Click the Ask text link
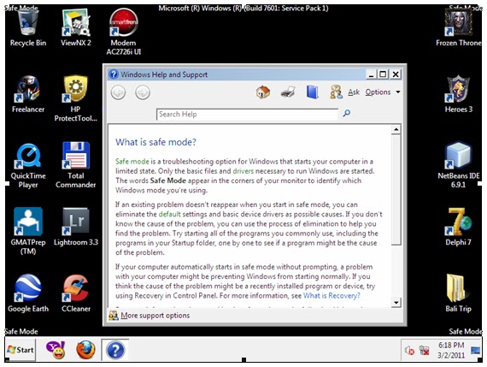 point(354,92)
